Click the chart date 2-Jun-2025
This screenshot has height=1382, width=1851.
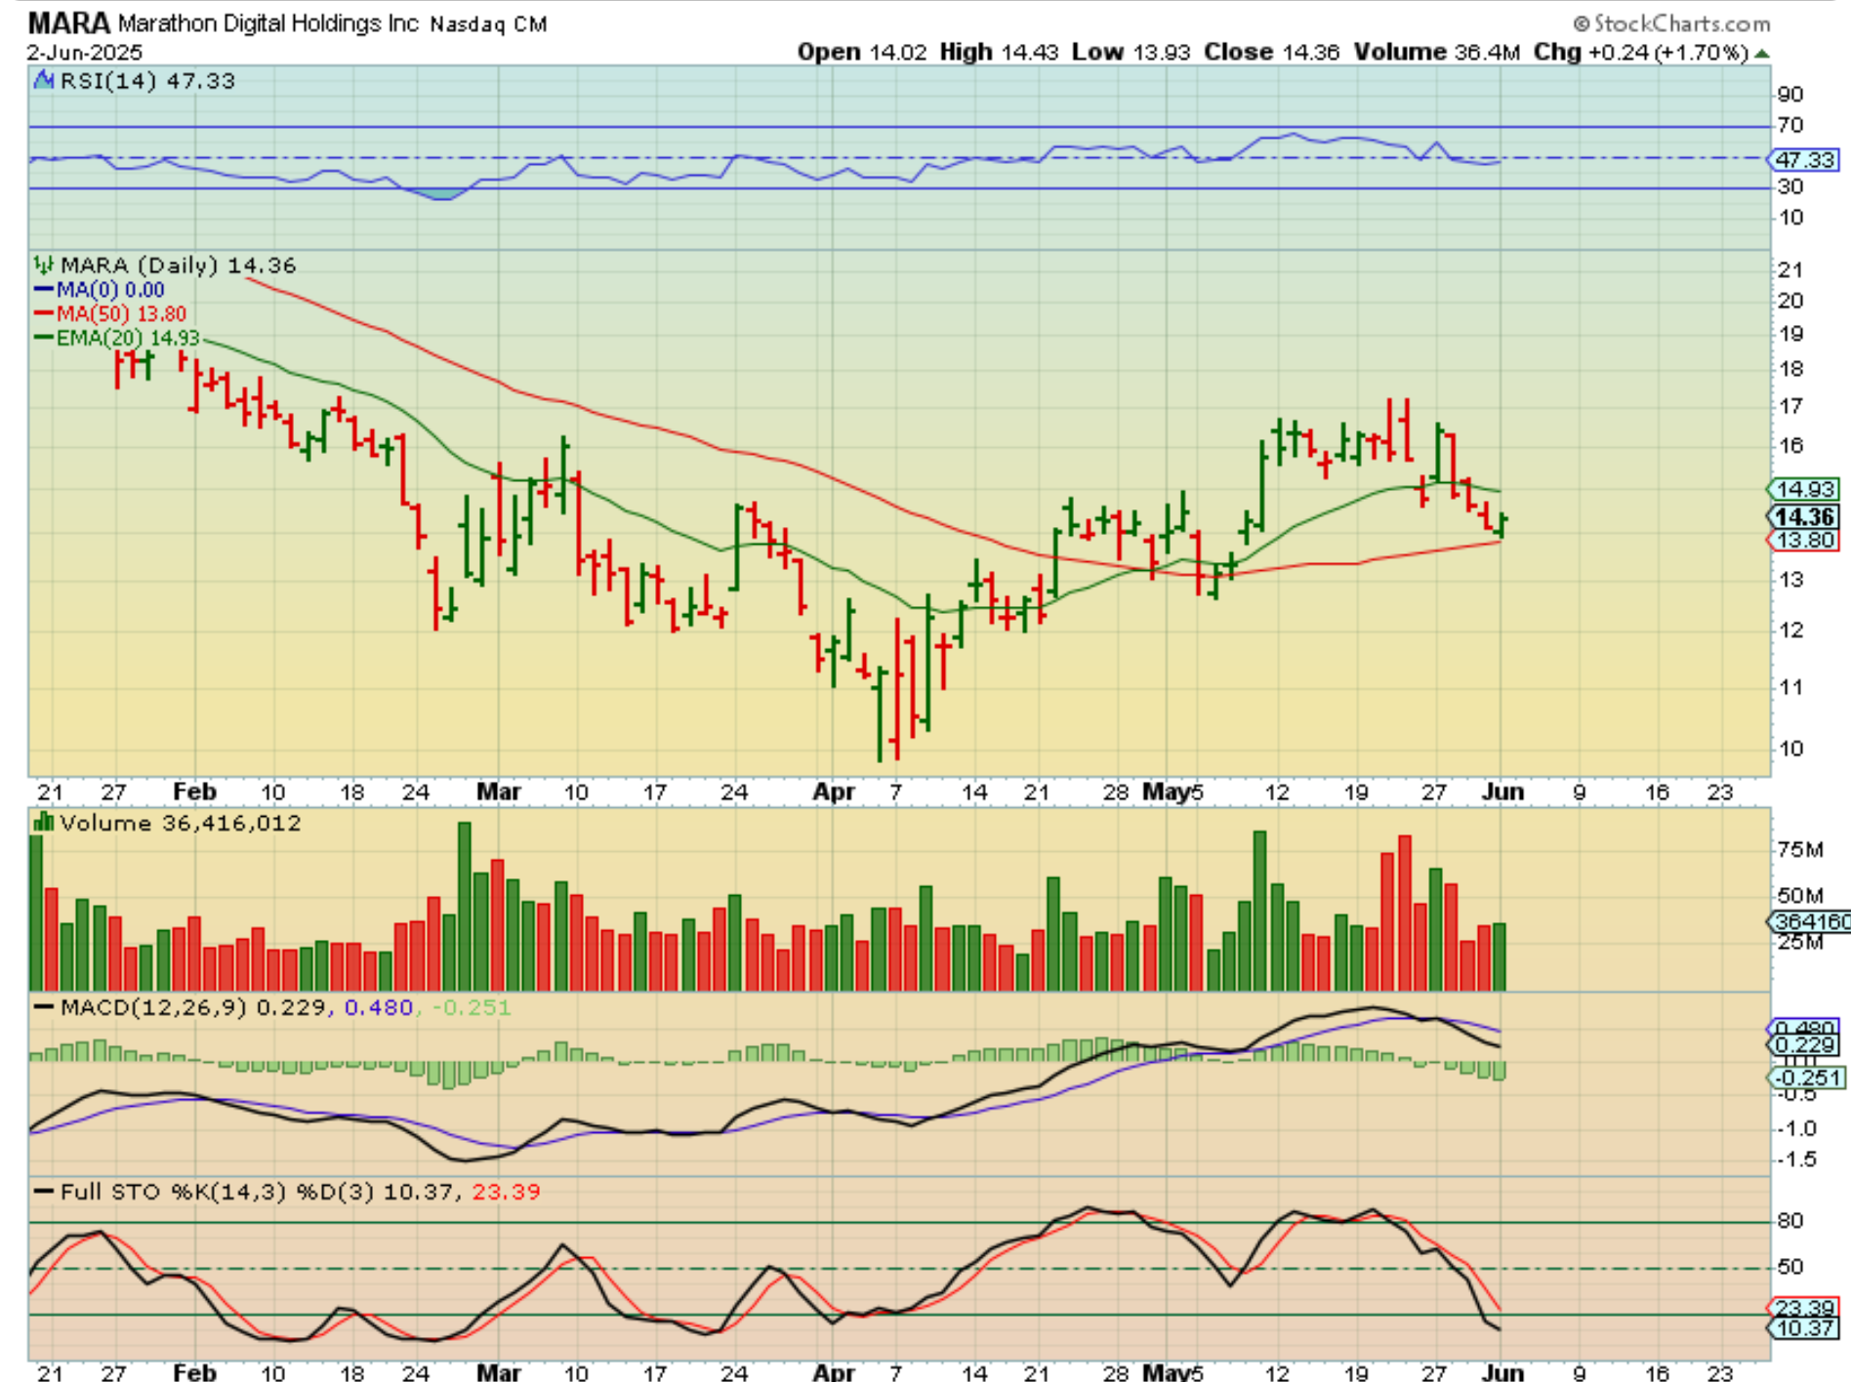pos(84,53)
